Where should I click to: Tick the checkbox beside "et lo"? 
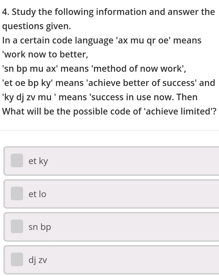pyautogui.click(x=17, y=194)
